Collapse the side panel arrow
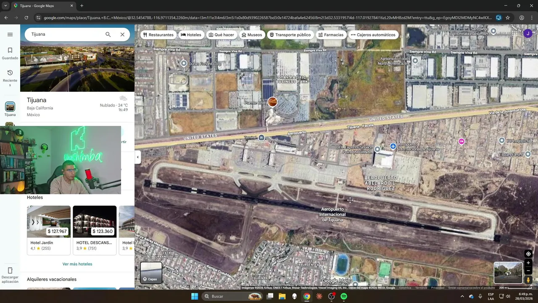538x303 pixels. click(x=137, y=157)
